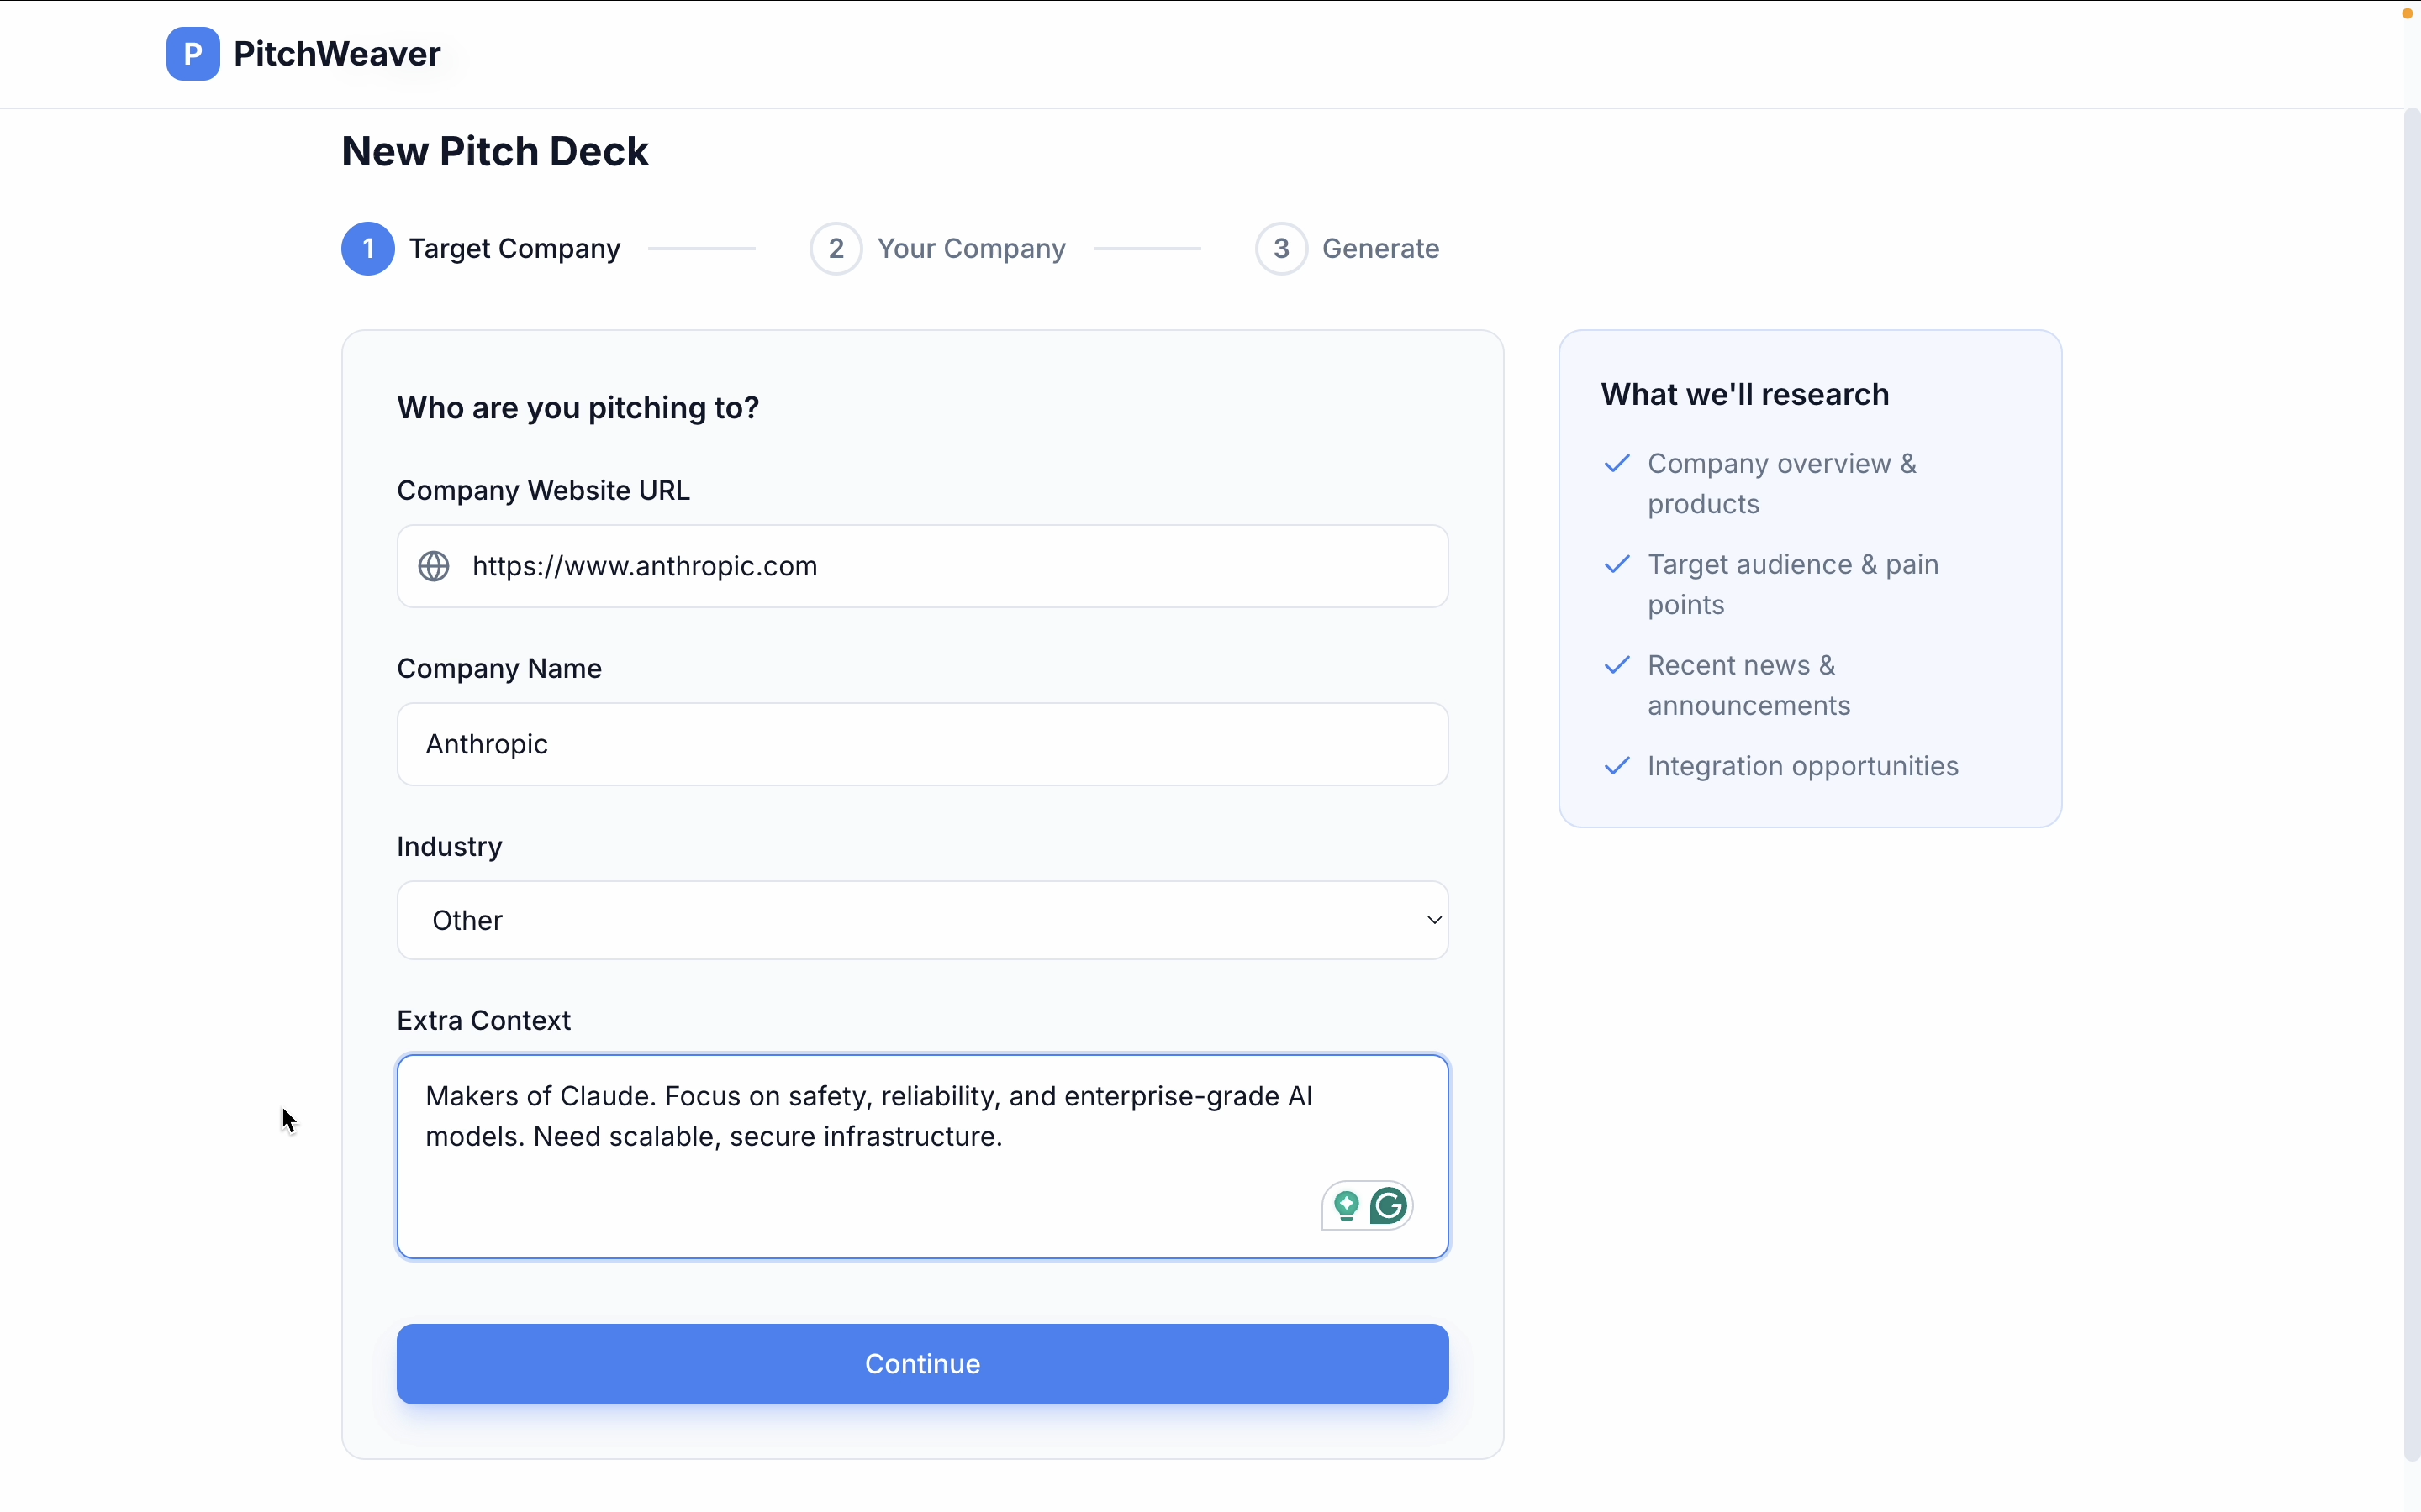Go to the Generate step
Image resolution: width=2421 pixels, height=1512 pixels.
(1379, 249)
